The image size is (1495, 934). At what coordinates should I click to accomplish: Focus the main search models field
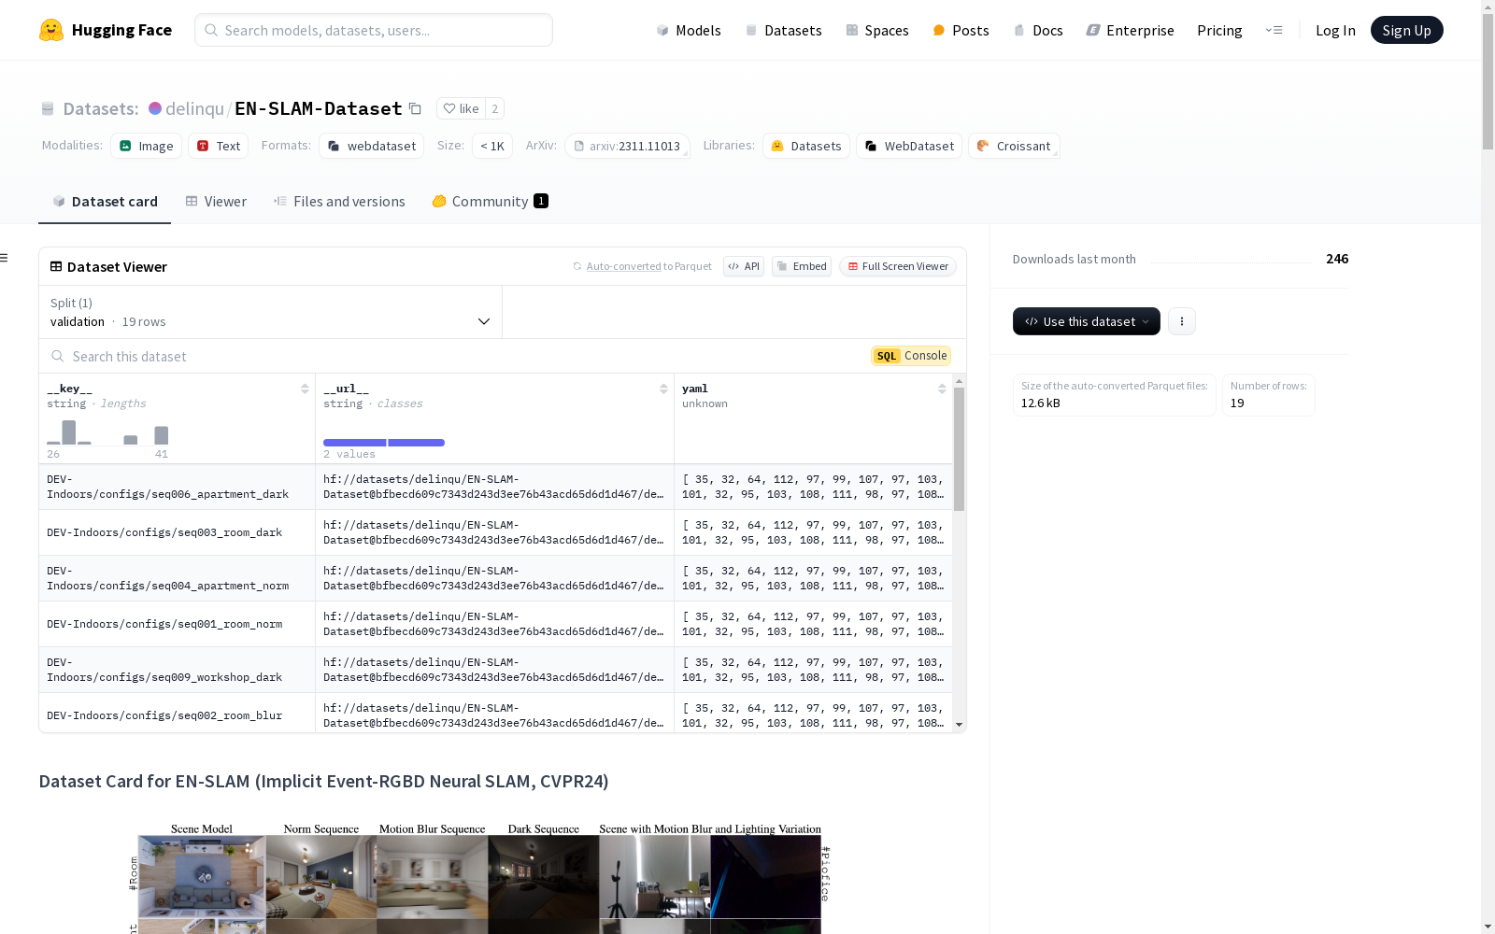coord(374,30)
